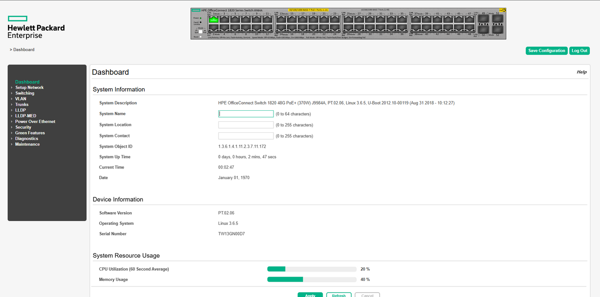Click the Operating System value Linux 3.6.5
Viewport: 600px width, 297px height.
point(228,224)
